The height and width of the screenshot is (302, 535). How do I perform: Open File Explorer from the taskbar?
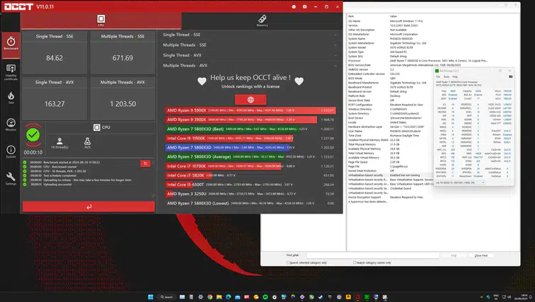[219, 297]
